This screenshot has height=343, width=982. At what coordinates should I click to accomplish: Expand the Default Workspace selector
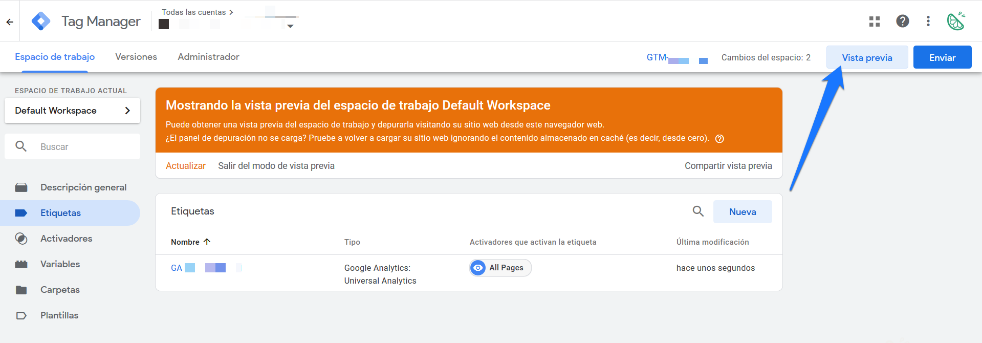(72, 111)
